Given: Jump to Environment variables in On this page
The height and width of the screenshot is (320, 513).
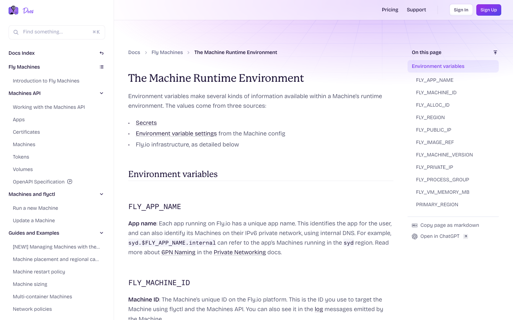Looking at the screenshot, I should [x=453, y=66].
